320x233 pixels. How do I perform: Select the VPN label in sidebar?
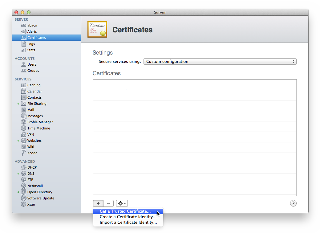click(x=30, y=134)
